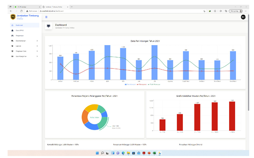
Task: Click the Data Kendaraan truck icon
Action: pos(12,41)
